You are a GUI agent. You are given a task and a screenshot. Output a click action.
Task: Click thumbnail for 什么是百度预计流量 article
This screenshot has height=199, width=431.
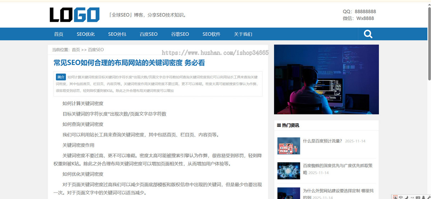[x=288, y=145]
